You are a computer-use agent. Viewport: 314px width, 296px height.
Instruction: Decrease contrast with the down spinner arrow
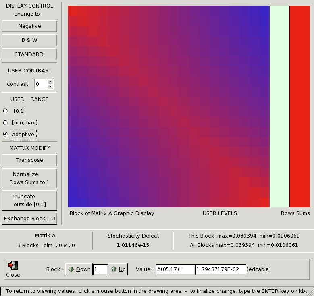click(x=50, y=86)
